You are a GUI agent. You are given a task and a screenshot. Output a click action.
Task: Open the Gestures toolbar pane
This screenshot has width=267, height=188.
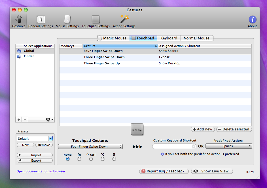point(19,21)
